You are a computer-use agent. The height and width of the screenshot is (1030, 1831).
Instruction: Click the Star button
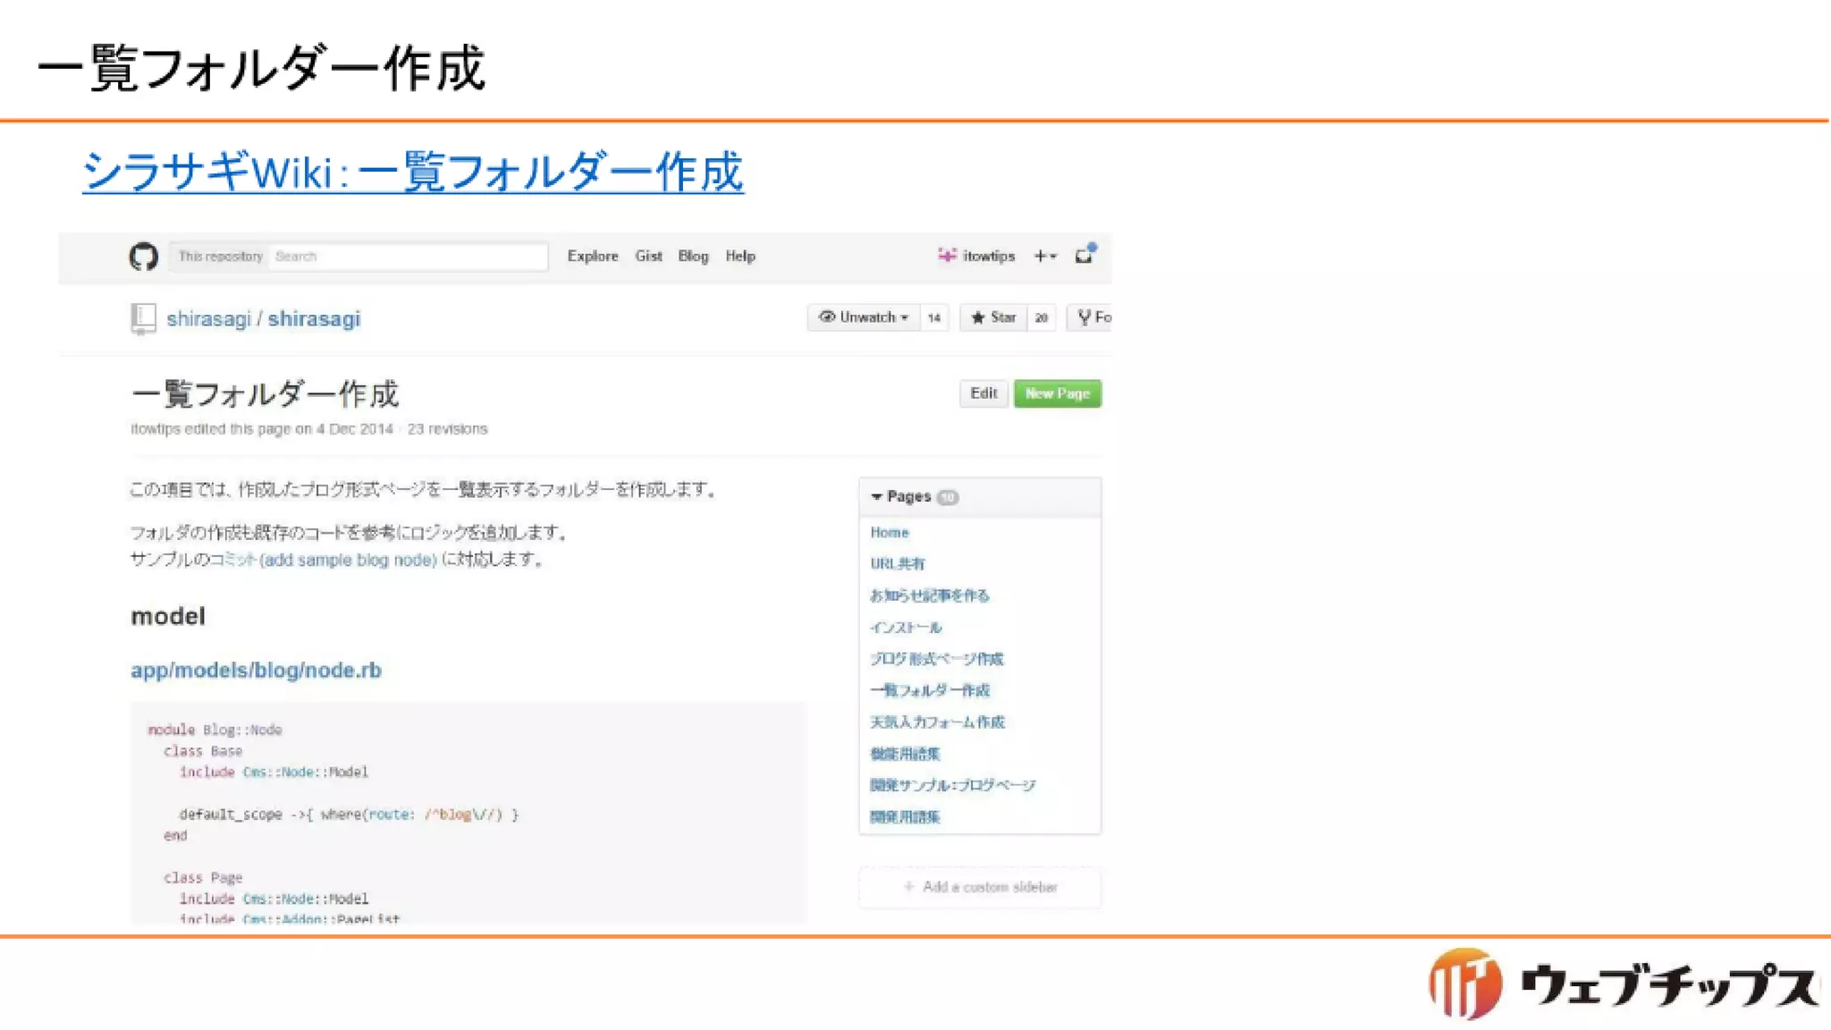993,317
